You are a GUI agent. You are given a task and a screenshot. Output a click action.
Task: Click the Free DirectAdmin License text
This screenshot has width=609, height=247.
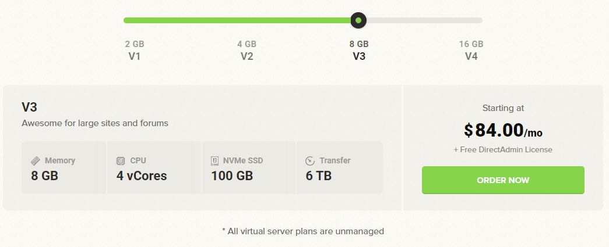coord(503,149)
